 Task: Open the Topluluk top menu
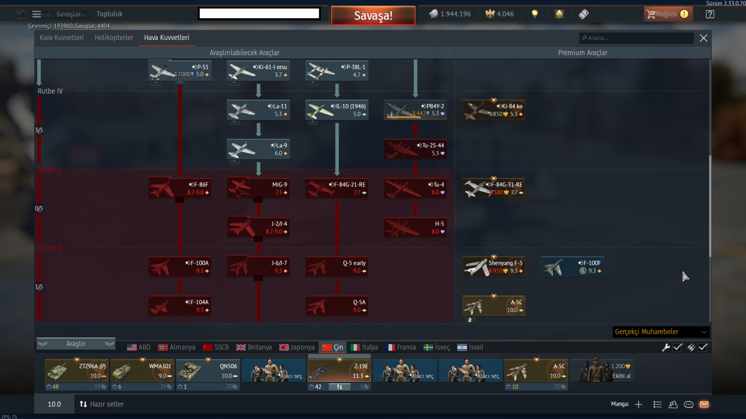[109, 14]
